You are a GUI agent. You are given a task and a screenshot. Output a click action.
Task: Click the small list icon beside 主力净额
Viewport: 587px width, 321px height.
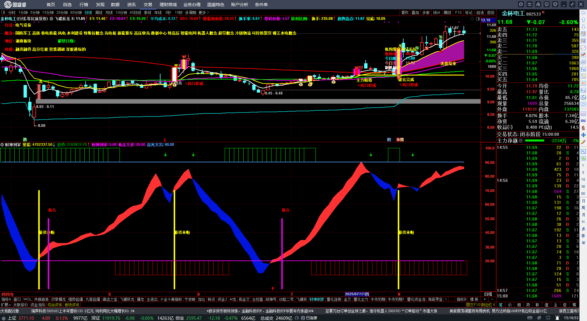point(521,141)
